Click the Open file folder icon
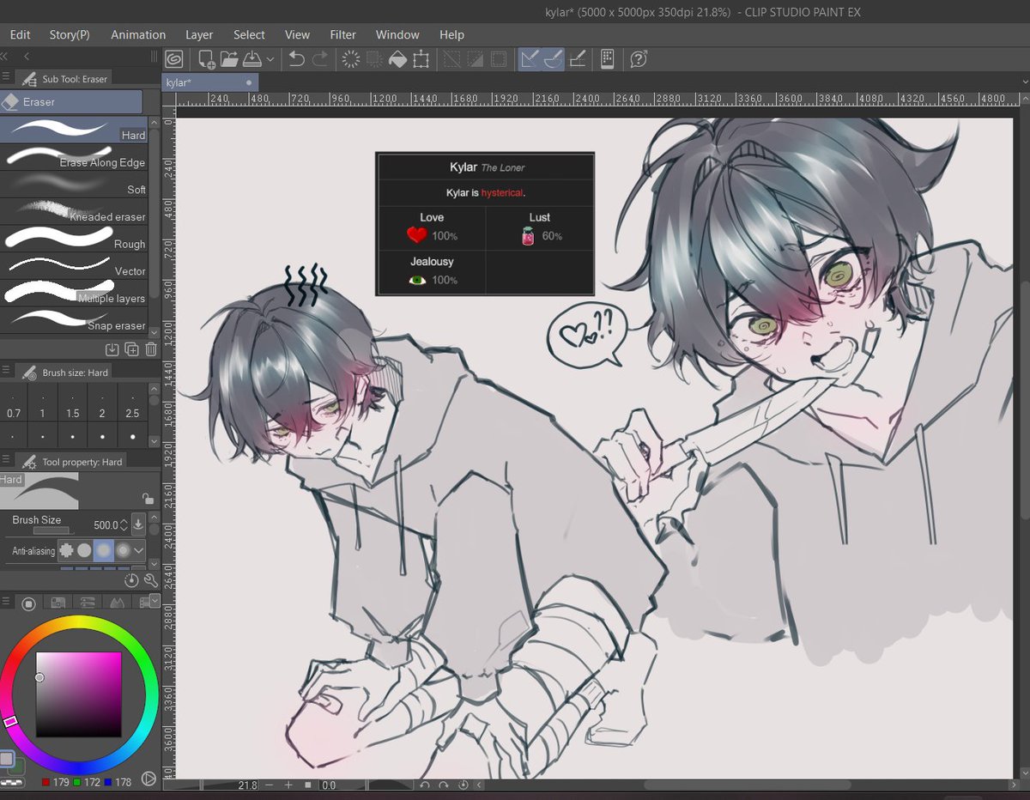 [229, 59]
